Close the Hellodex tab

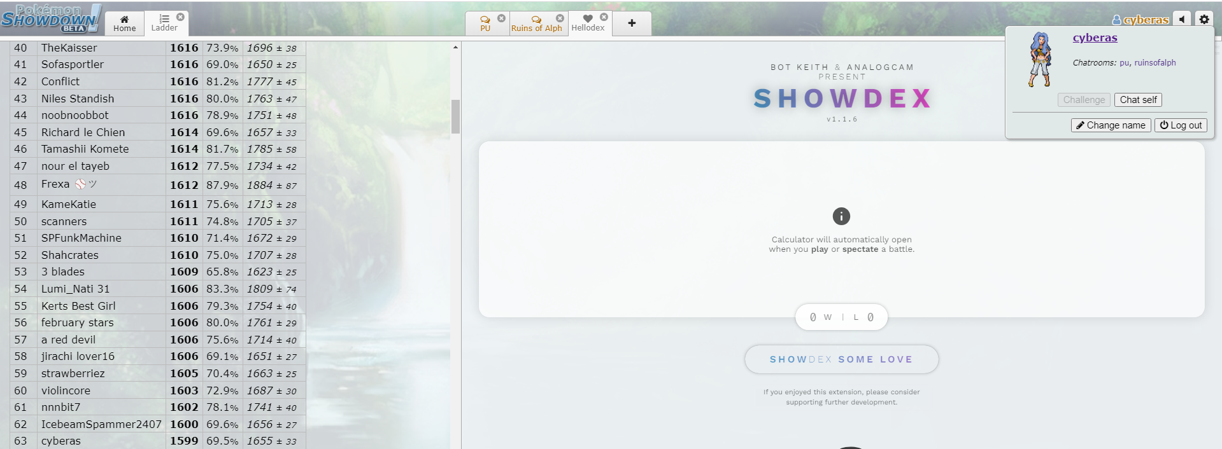[604, 17]
